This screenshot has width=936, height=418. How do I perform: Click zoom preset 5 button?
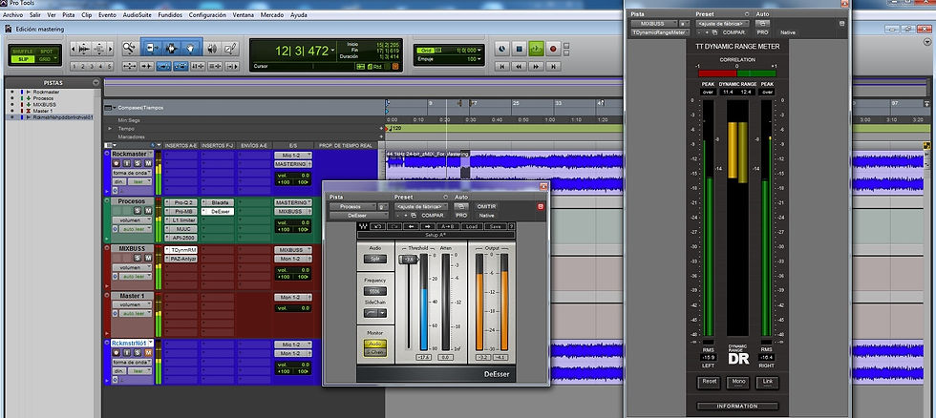[109, 66]
